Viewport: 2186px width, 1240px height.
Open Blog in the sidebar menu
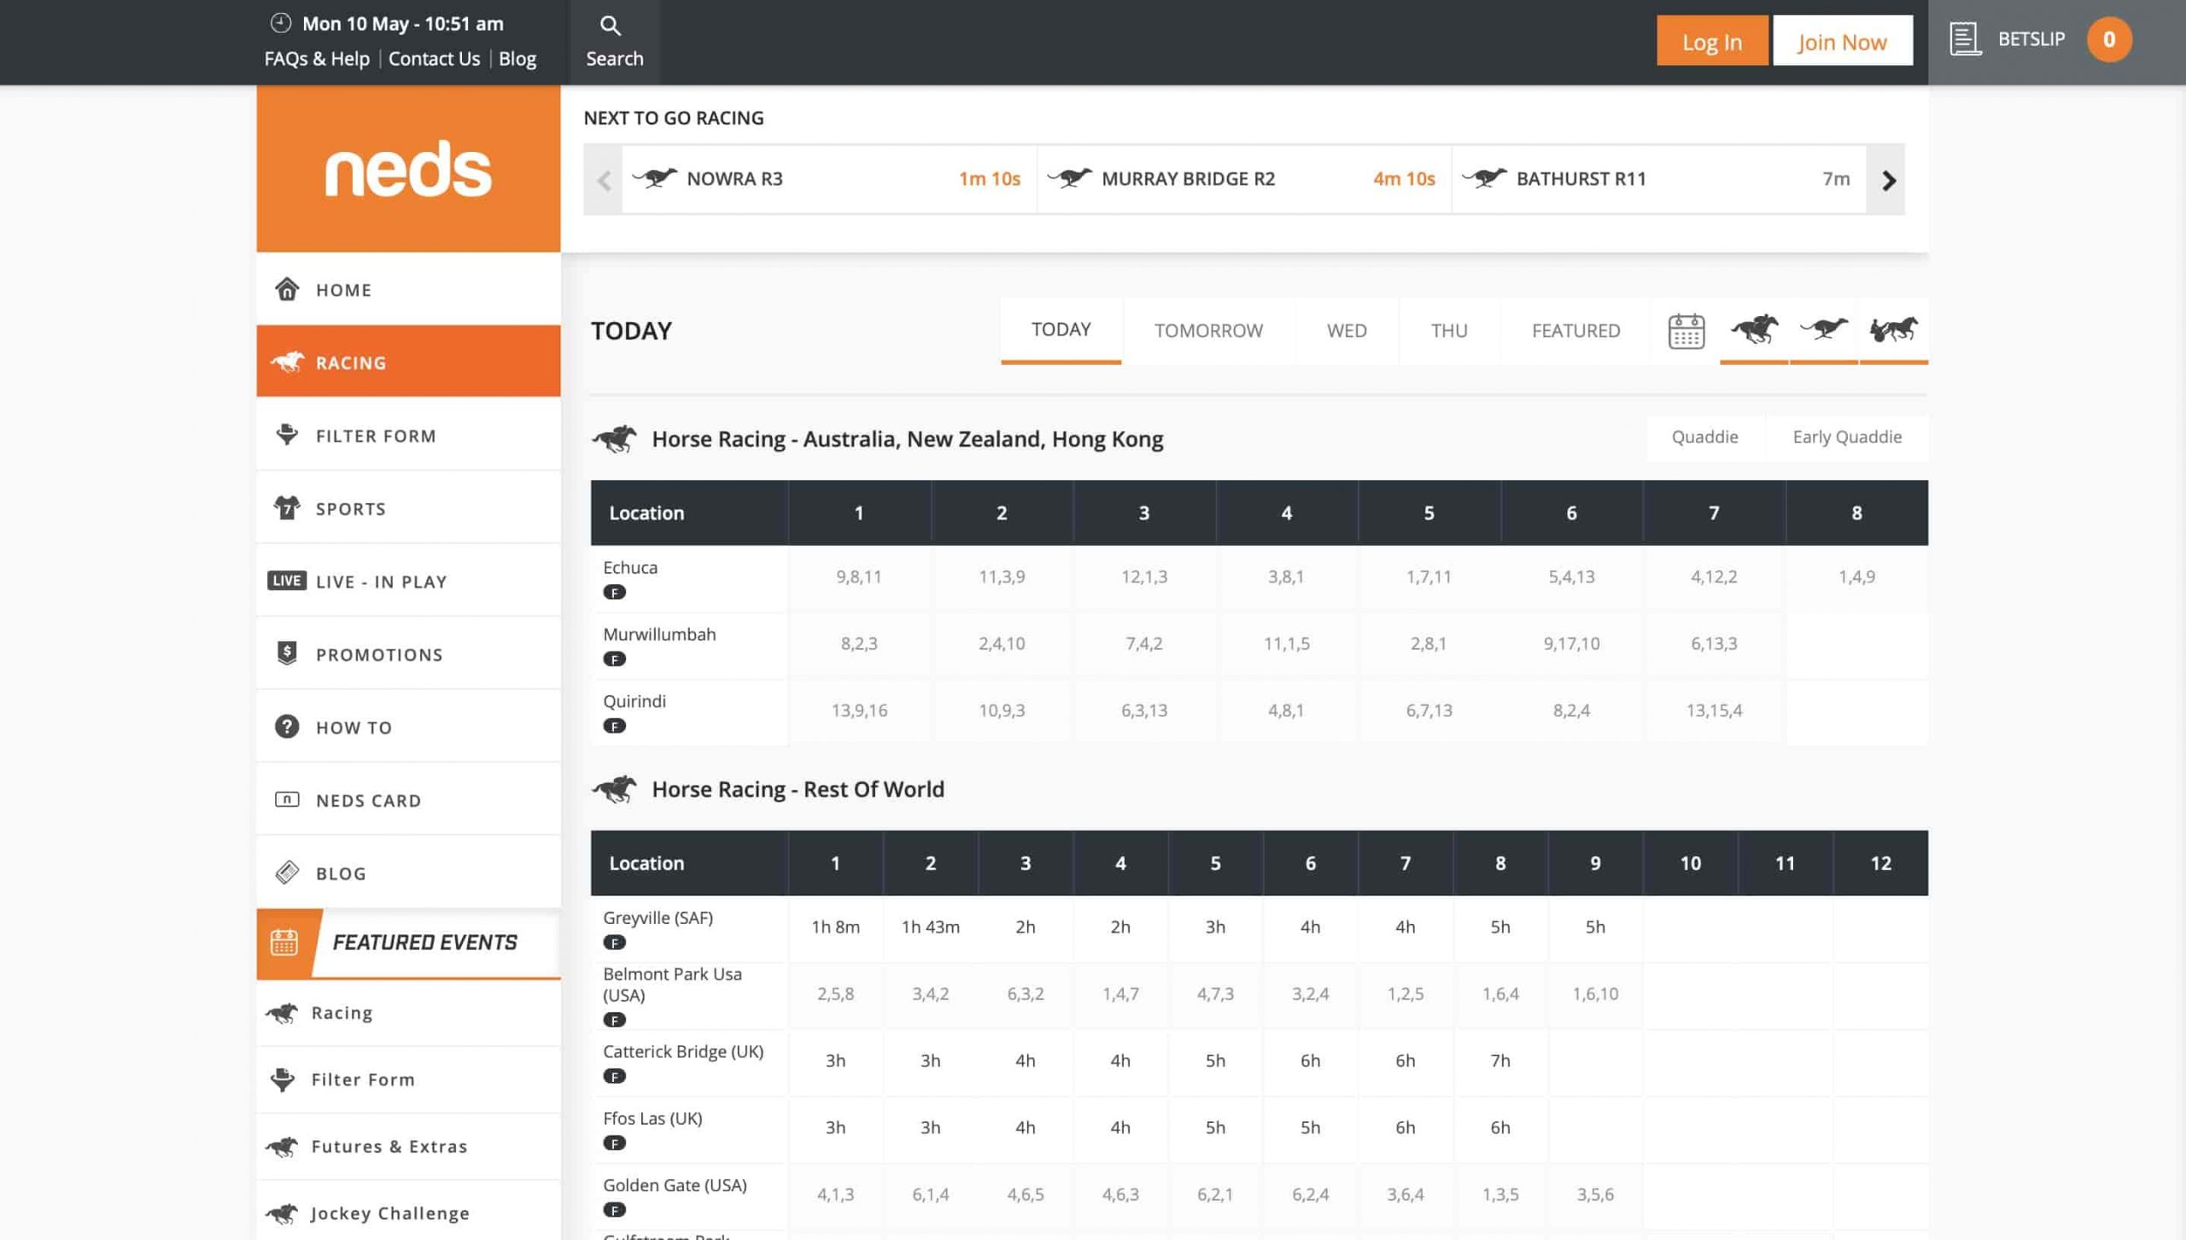(x=408, y=873)
